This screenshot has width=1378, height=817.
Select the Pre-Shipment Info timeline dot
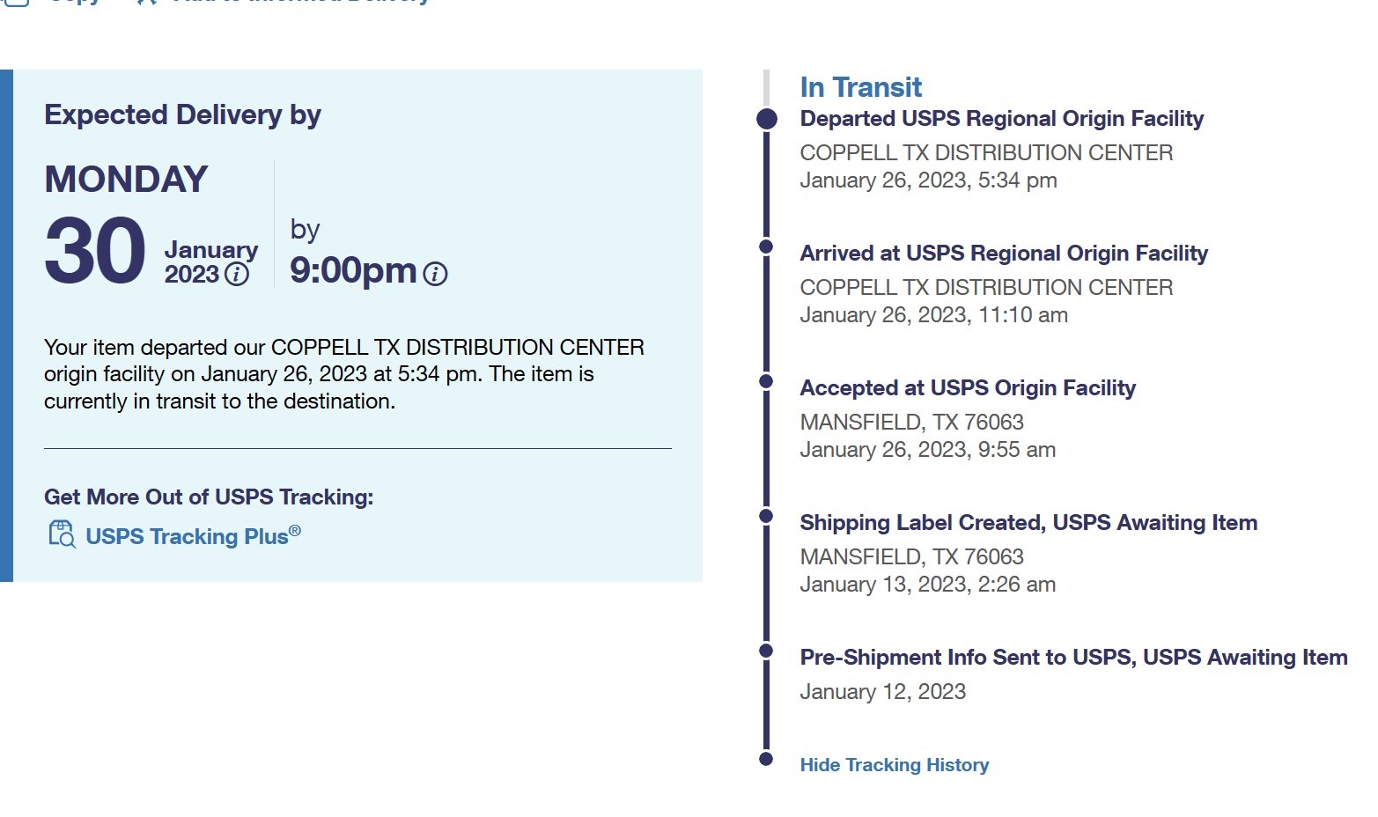tap(766, 651)
